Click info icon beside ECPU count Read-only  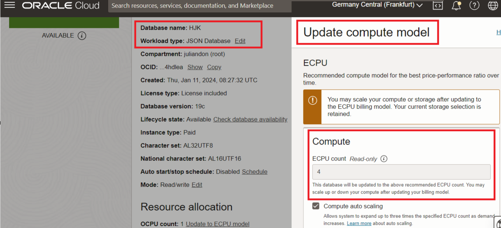(384, 159)
